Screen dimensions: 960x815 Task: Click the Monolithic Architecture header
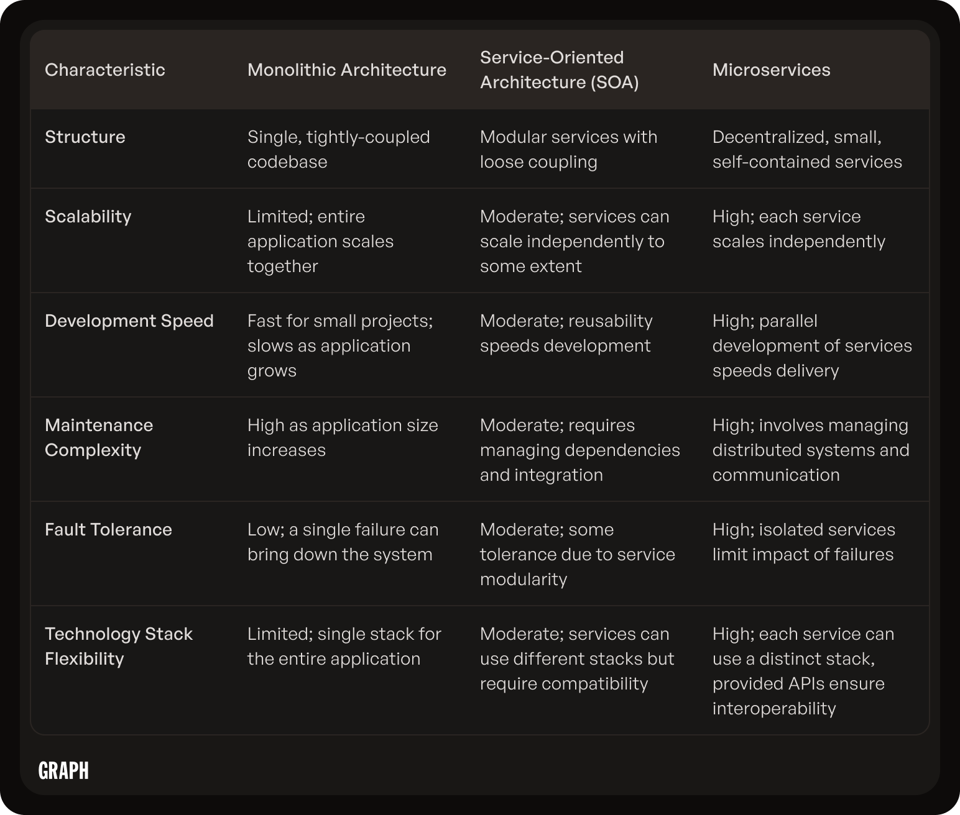347,70
